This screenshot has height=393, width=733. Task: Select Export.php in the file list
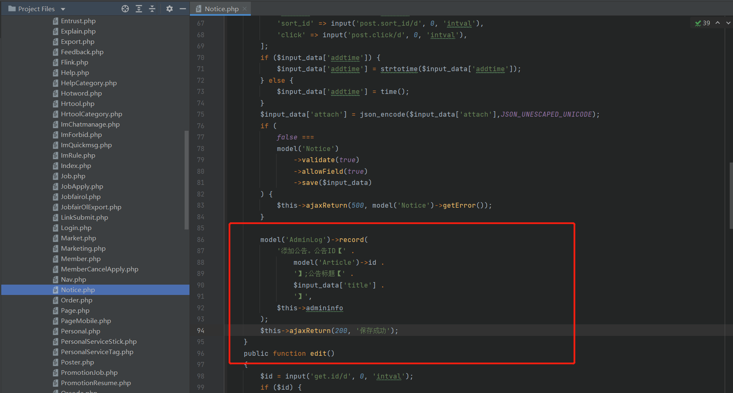(78, 41)
